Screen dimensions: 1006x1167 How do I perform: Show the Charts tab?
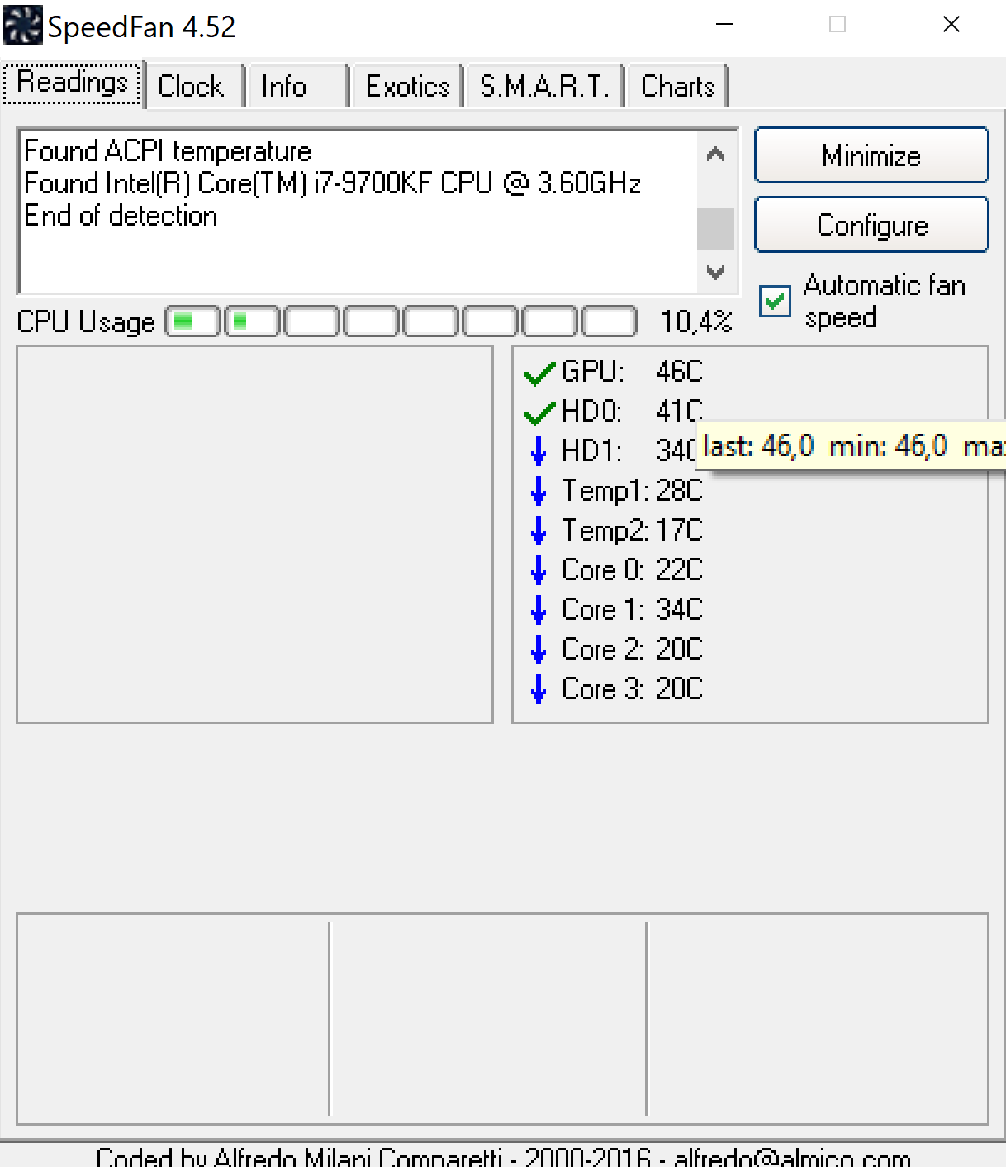pyautogui.click(x=678, y=86)
